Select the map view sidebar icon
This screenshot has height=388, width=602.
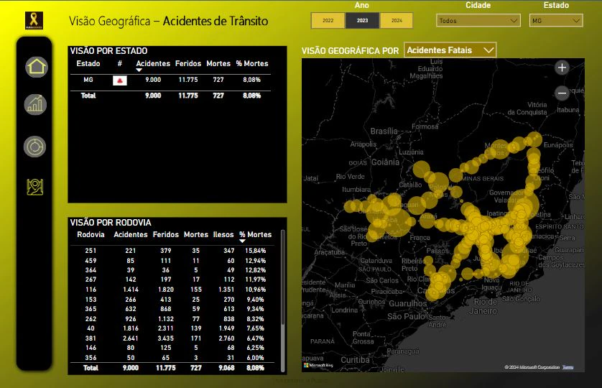coord(35,187)
